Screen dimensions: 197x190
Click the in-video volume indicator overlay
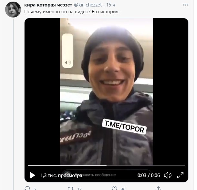tap(67, 50)
